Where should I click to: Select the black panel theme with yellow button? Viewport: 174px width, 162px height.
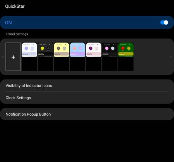(45, 57)
